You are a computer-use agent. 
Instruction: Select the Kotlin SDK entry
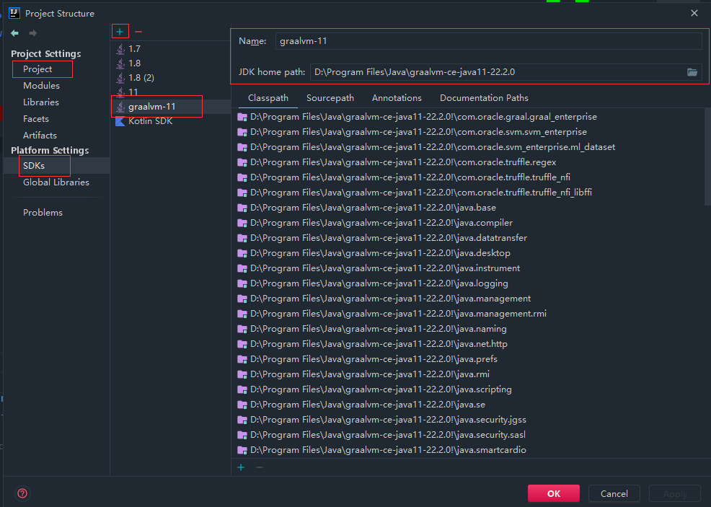pyautogui.click(x=170, y=121)
